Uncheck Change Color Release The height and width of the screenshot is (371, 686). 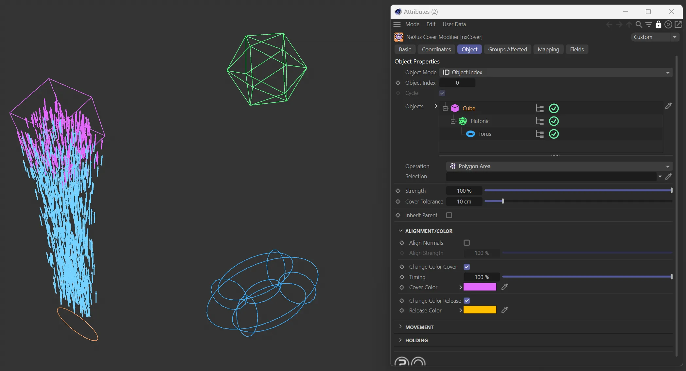coord(467,301)
